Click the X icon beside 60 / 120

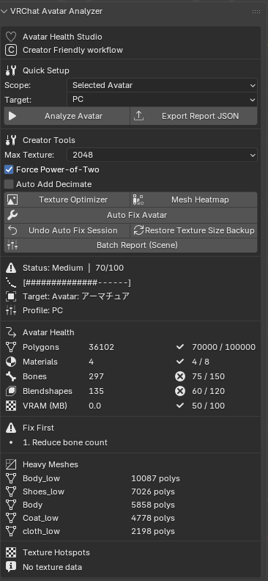click(x=180, y=391)
